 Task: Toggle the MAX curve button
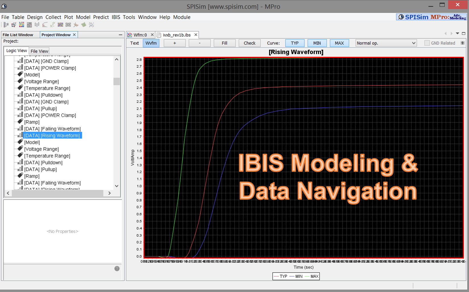[x=339, y=43]
